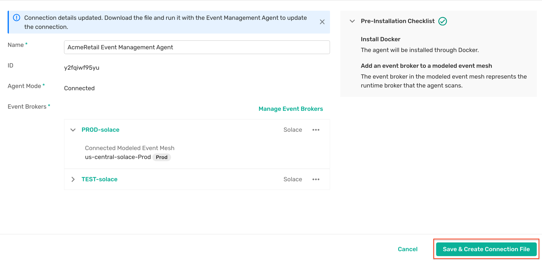Viewport: 542px width, 260px height.
Task: Click the Prod environment badge
Action: pos(162,157)
